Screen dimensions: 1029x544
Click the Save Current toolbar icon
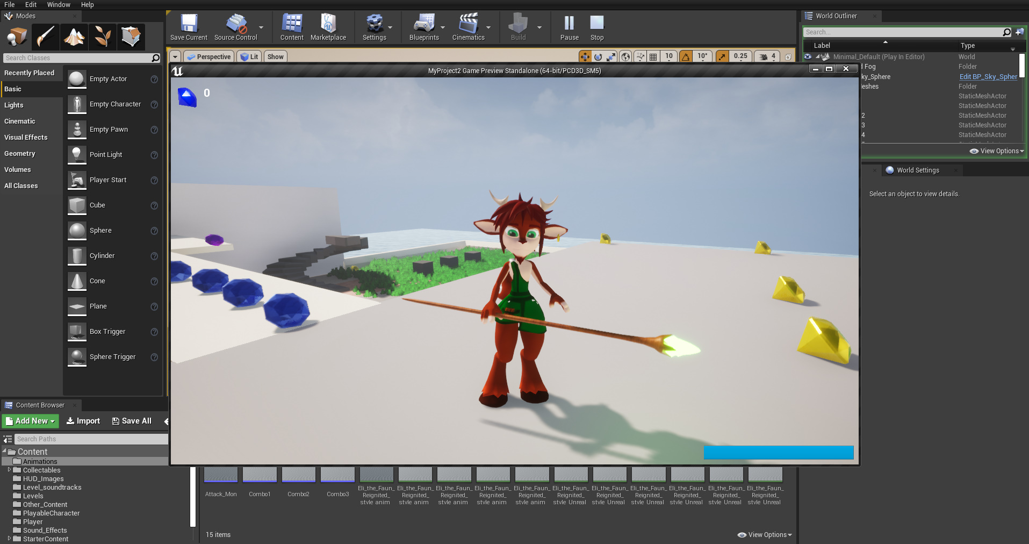[x=189, y=24]
